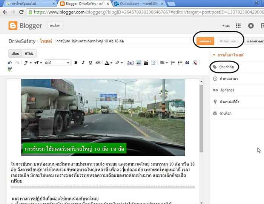Close the Outlook.com browser tab

tap(162, 4)
